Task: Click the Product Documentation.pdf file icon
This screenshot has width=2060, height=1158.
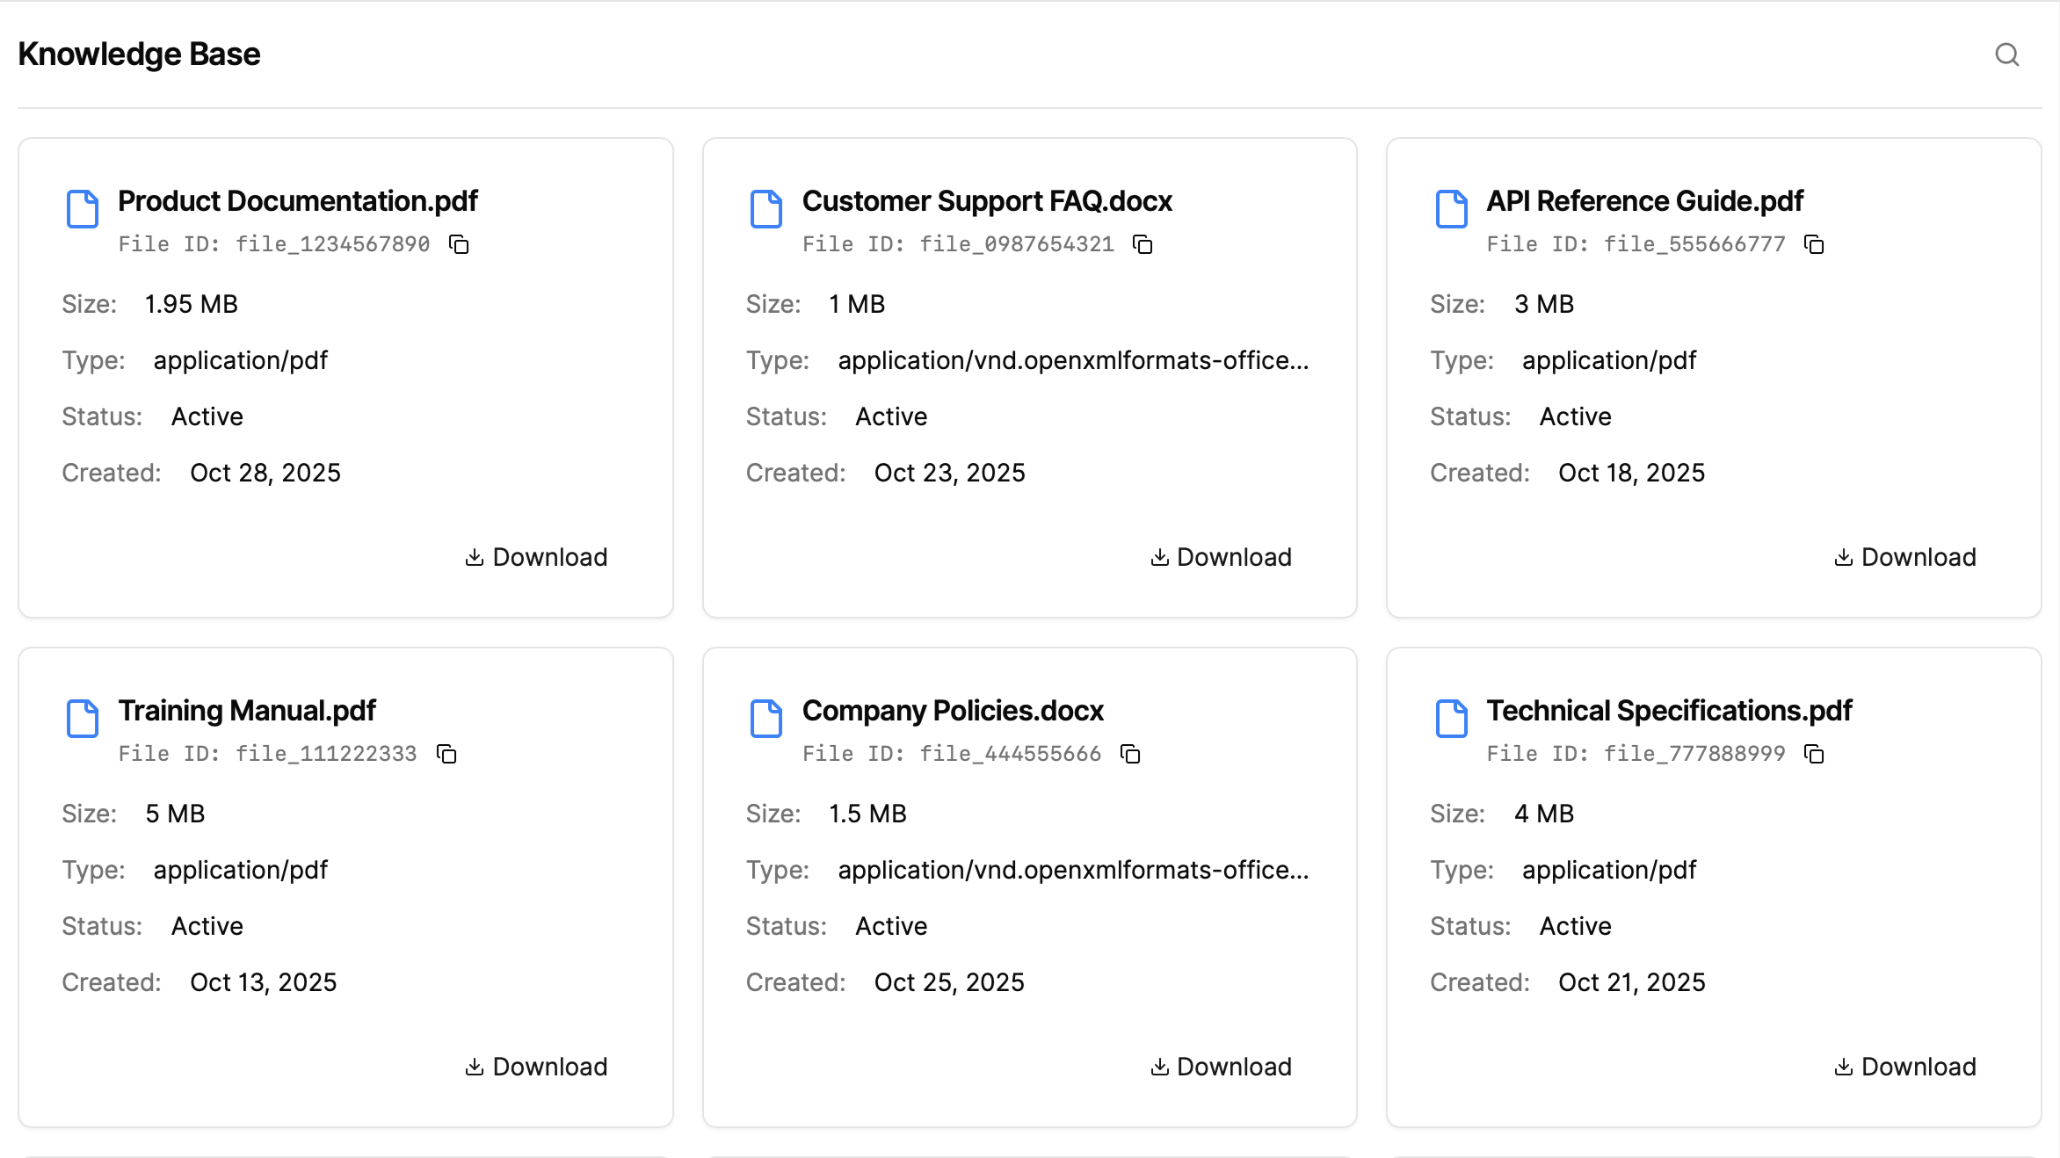Action: click(83, 209)
